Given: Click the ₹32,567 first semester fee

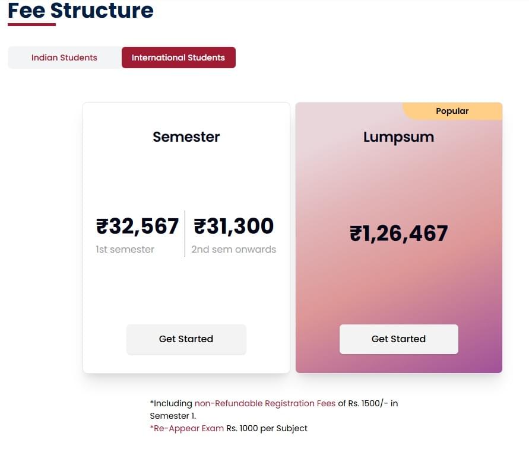Looking at the screenshot, I should 137,226.
